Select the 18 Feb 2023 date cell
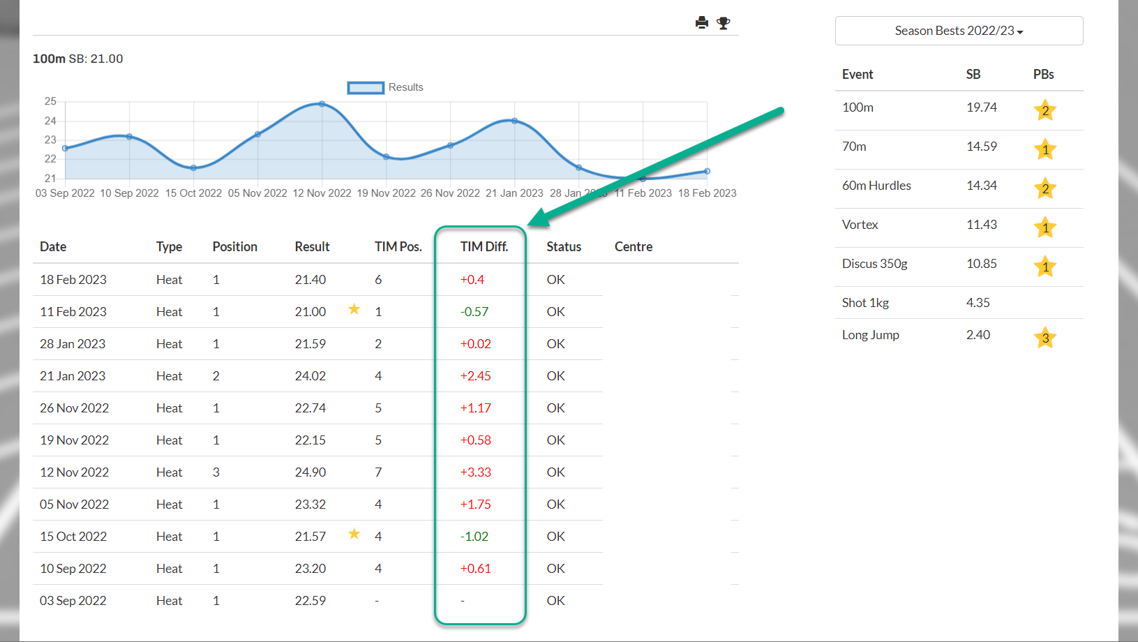Viewport: 1138px width, 642px height. [73, 279]
